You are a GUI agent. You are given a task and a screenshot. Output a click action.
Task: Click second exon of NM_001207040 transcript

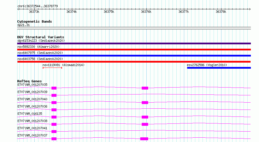145,103
